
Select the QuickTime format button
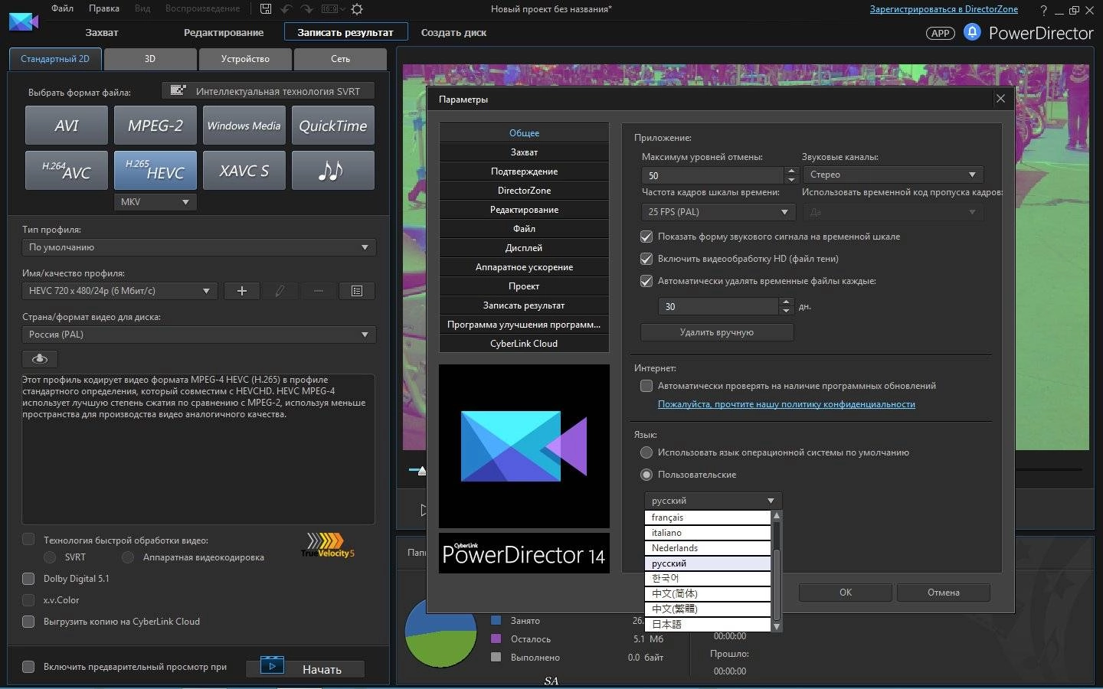tap(333, 126)
